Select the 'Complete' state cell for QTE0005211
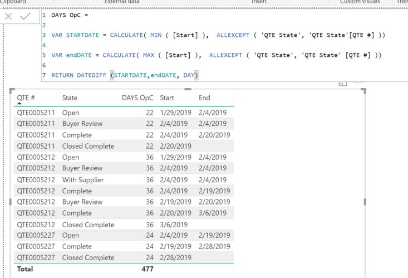The height and width of the screenshot is (278, 408). 77,135
